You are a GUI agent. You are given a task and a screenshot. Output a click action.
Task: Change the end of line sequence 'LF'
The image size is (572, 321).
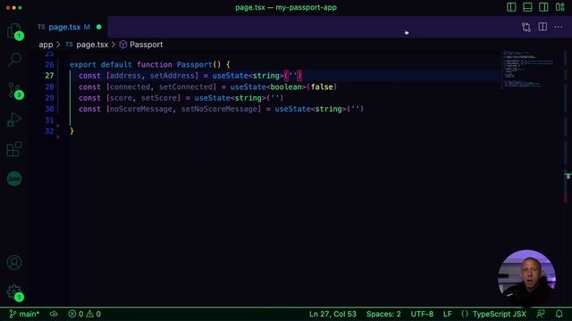pyautogui.click(x=448, y=314)
